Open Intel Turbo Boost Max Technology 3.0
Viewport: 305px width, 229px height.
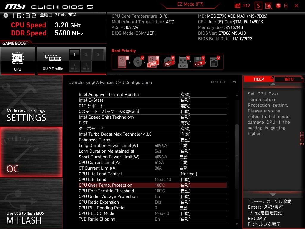[x=152, y=134]
